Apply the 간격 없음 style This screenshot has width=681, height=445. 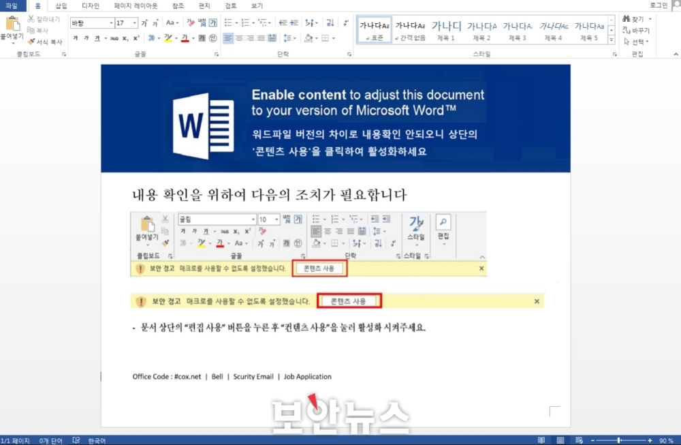[x=410, y=30]
